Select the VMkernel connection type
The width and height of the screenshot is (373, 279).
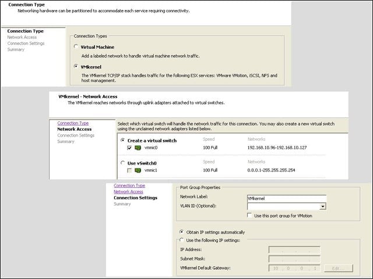[76, 66]
